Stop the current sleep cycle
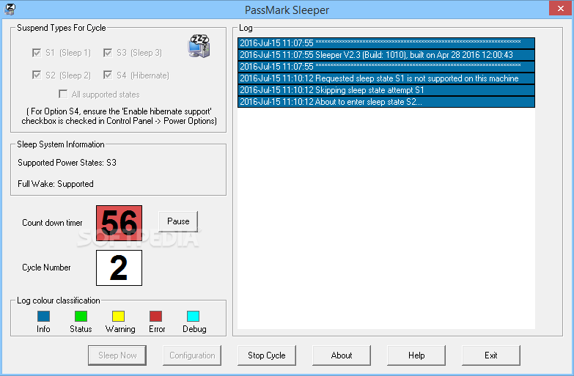574x376 pixels. click(267, 355)
